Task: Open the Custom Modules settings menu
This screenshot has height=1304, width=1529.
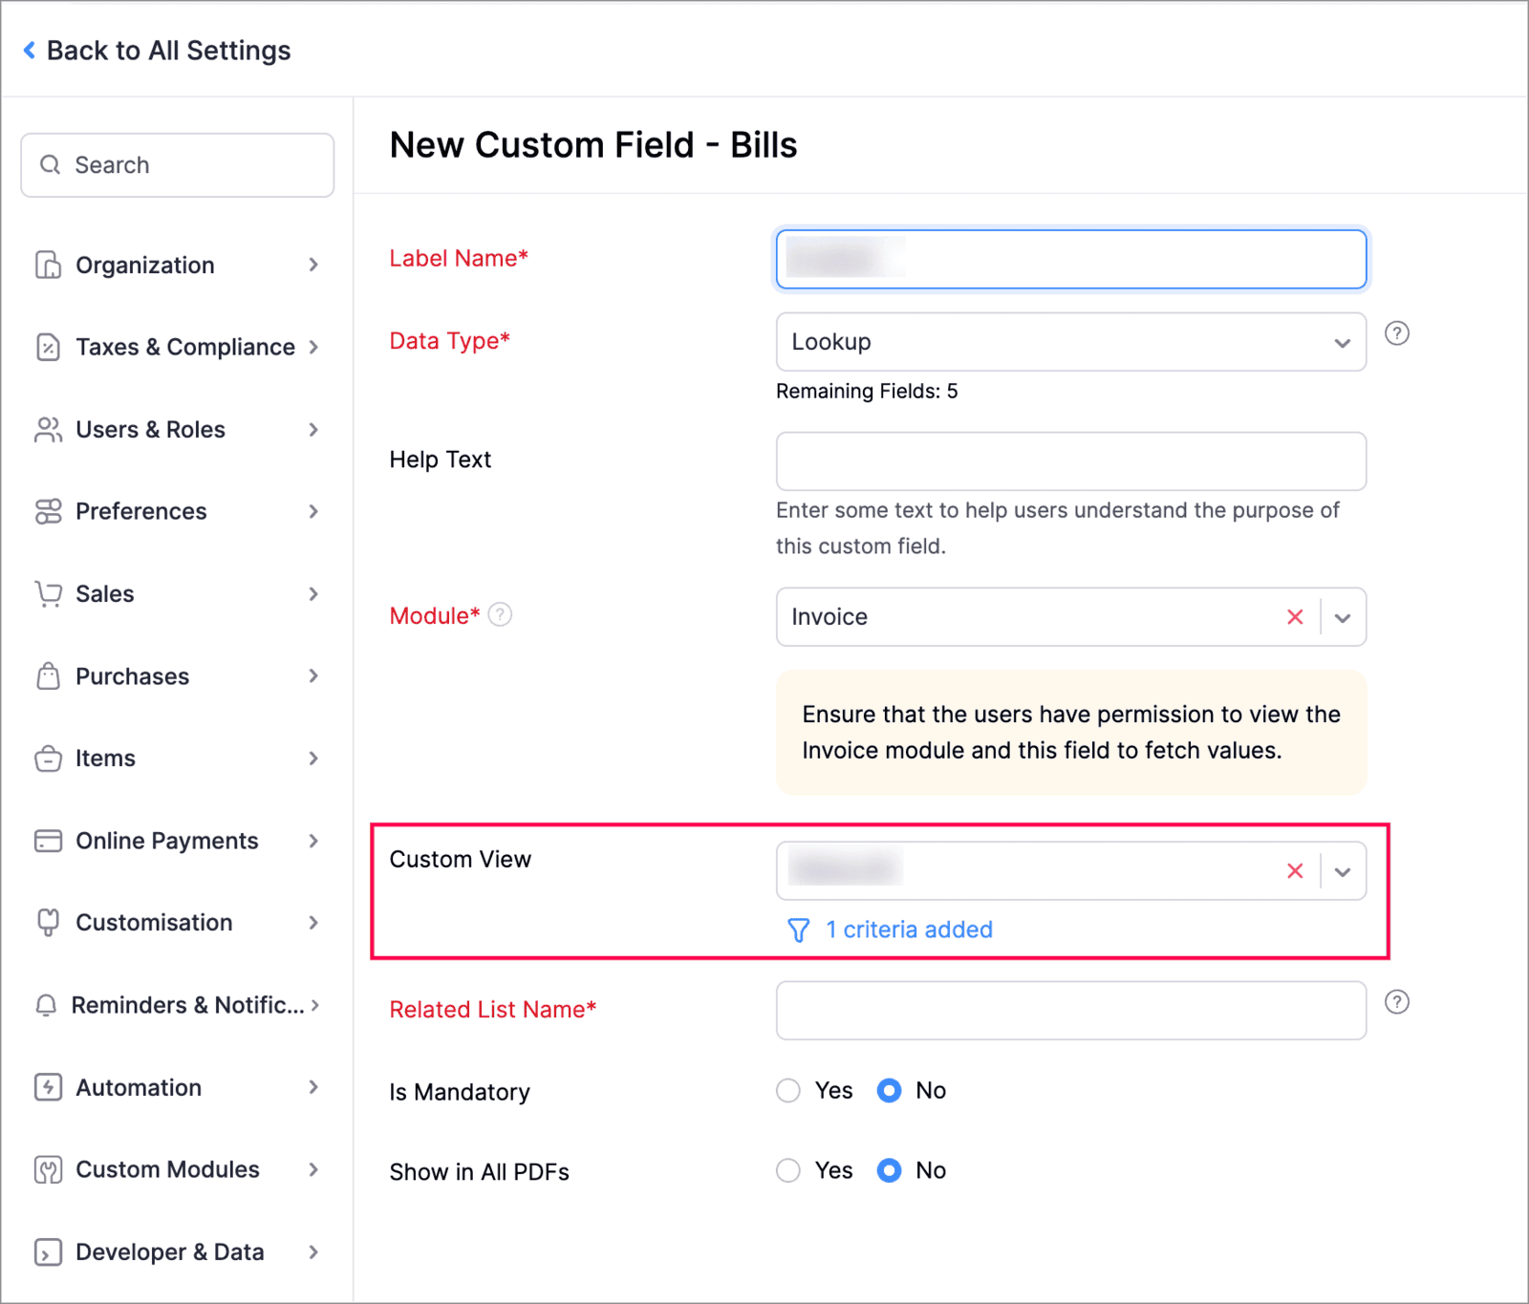Action: click(x=177, y=1169)
